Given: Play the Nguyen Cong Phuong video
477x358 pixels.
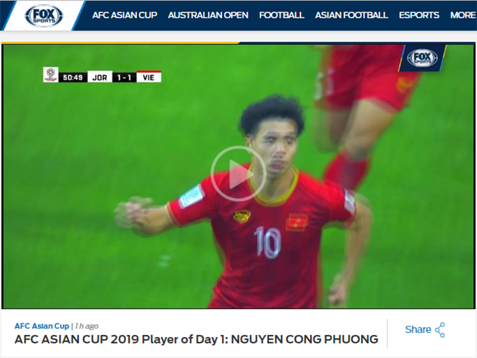Looking at the screenshot, I should coord(238,174).
